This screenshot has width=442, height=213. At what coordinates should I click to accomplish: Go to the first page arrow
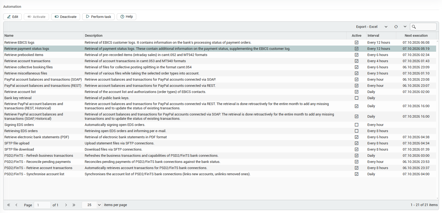pyautogui.click(x=9, y=205)
